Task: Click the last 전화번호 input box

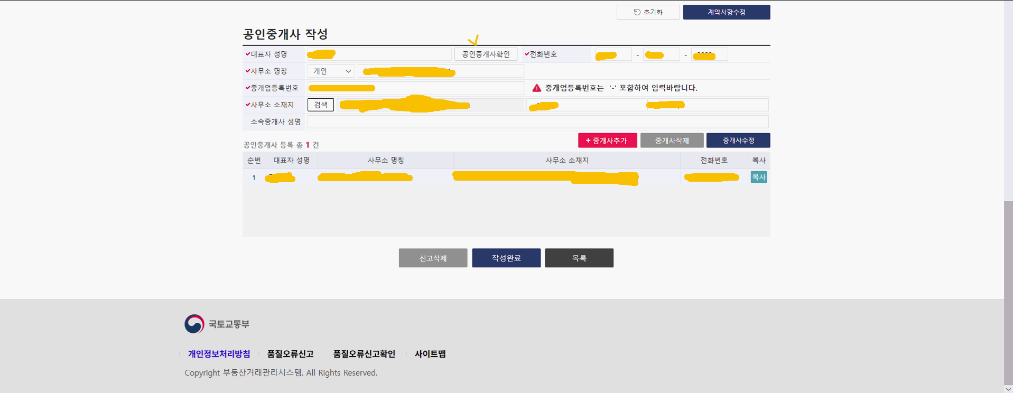Action: [709, 54]
